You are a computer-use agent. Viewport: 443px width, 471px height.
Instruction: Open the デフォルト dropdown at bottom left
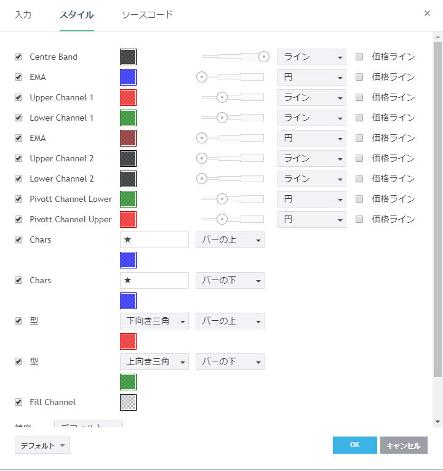(x=42, y=445)
